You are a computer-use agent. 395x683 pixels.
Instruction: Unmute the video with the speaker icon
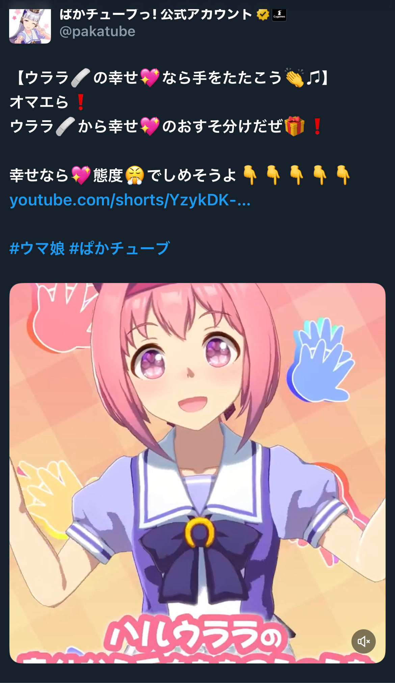tap(363, 641)
